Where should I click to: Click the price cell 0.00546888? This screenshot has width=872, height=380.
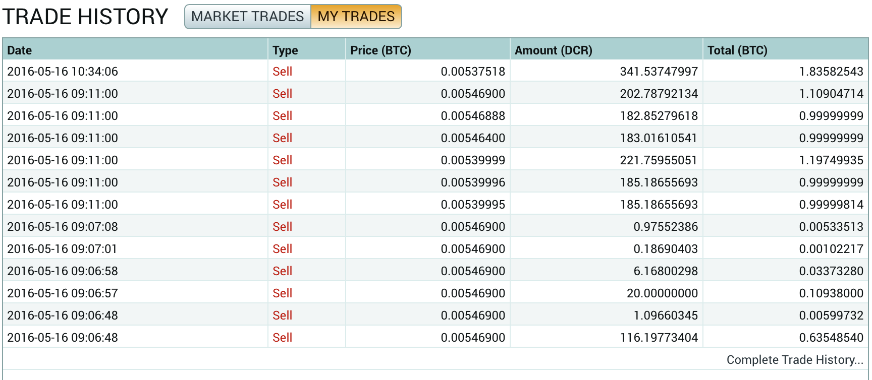pos(473,116)
